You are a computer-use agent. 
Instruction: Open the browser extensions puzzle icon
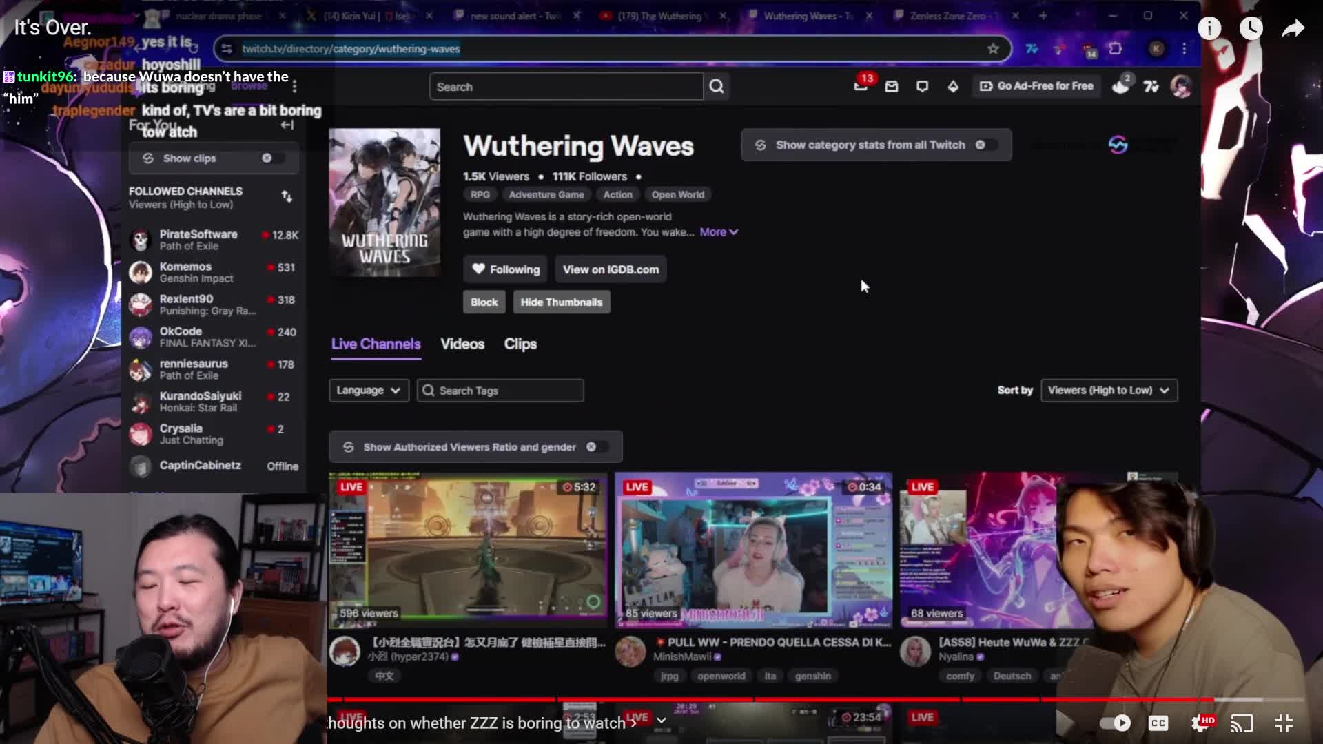pyautogui.click(x=1116, y=49)
